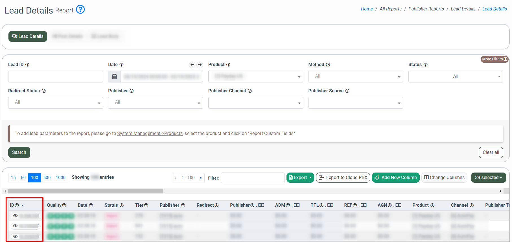Go to next date range arrow
The height and width of the screenshot is (242, 512).
coord(200,65)
